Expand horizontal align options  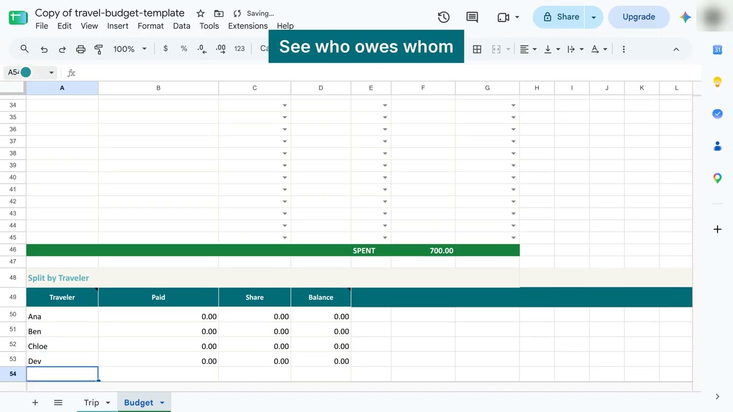[x=528, y=49]
